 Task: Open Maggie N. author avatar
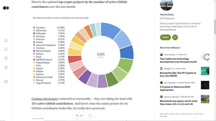pyautogui.click(x=161, y=69)
